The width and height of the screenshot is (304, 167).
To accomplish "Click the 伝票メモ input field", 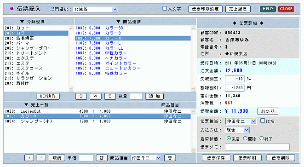I will pyautogui.click(x=257, y=147).
